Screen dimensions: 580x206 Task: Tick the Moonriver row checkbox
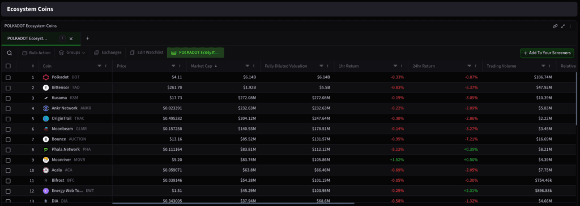point(8,160)
